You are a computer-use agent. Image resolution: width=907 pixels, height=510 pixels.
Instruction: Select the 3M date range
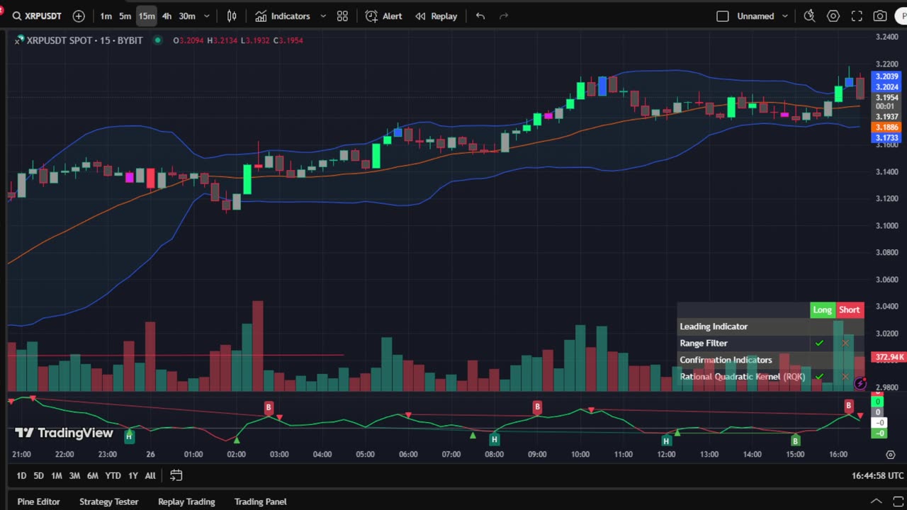(74, 475)
